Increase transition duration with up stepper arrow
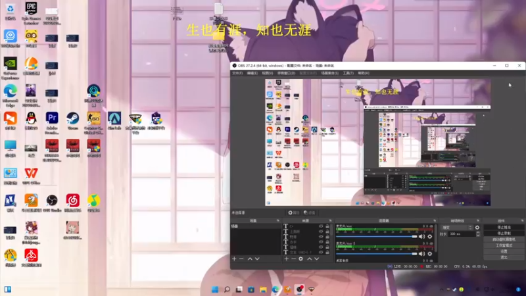The width and height of the screenshot is (526, 296). tap(478, 233)
